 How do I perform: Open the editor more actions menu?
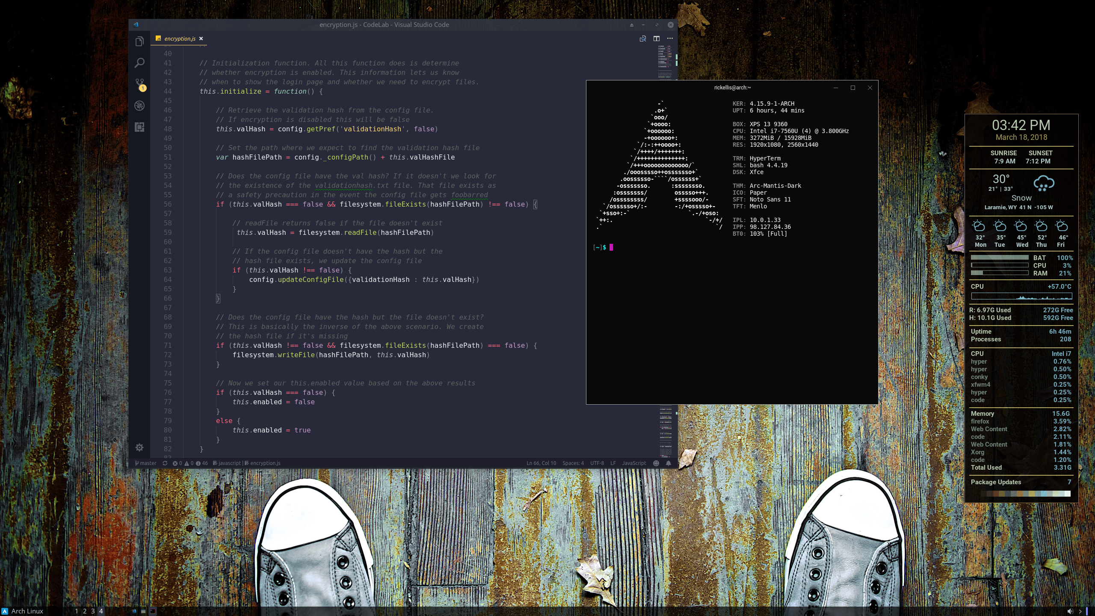670,38
